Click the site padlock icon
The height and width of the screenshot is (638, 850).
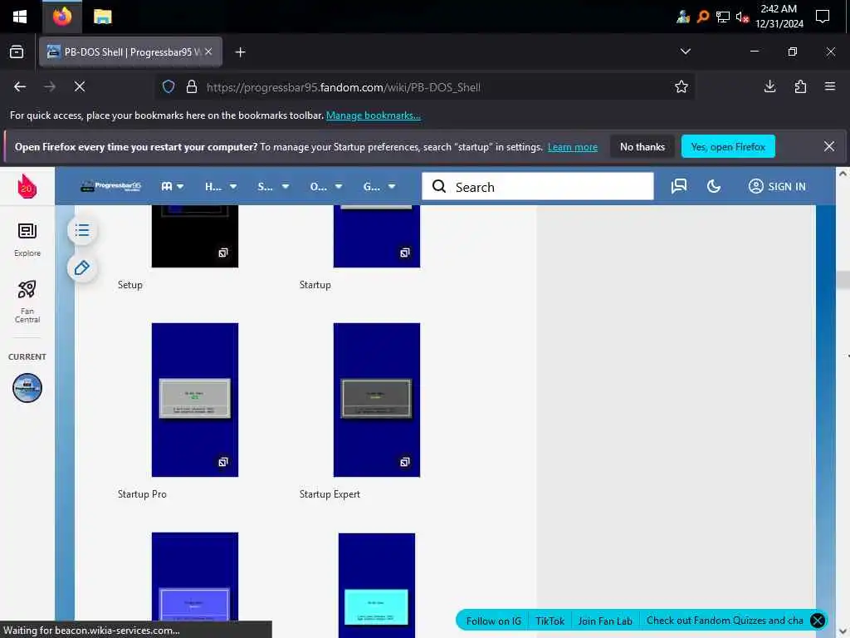[x=192, y=86]
